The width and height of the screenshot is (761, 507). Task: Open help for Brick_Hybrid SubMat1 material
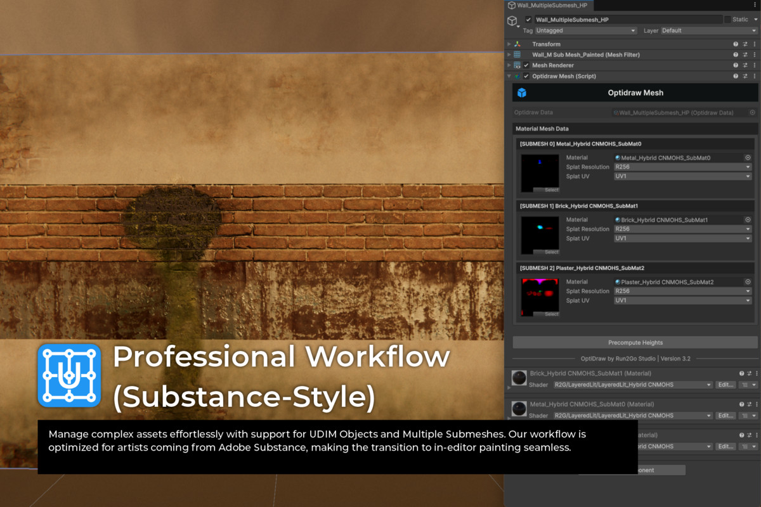point(741,374)
